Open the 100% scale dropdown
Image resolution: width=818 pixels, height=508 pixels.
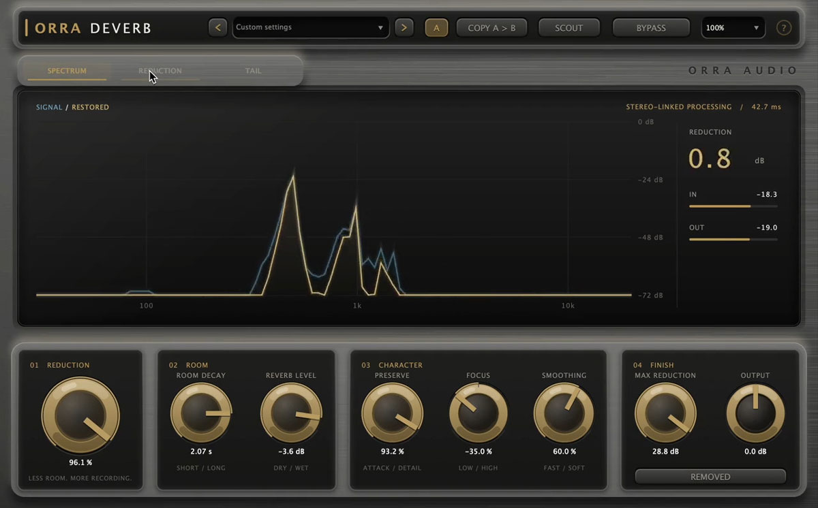733,28
